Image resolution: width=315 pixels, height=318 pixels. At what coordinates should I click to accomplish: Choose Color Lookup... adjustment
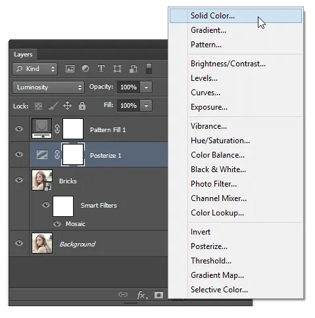(235, 213)
